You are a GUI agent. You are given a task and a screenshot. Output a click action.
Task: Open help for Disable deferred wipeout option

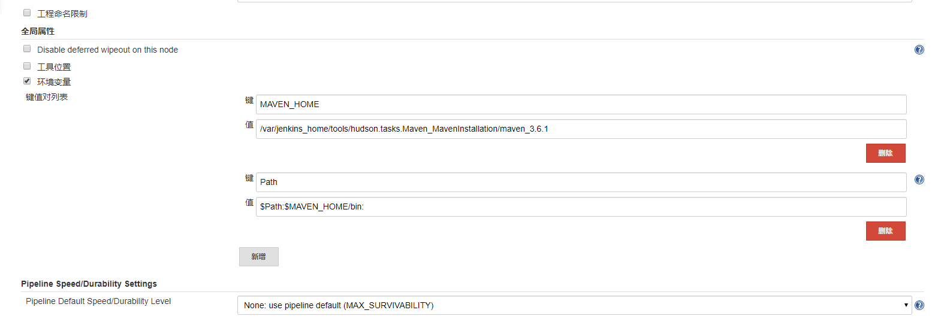point(919,50)
